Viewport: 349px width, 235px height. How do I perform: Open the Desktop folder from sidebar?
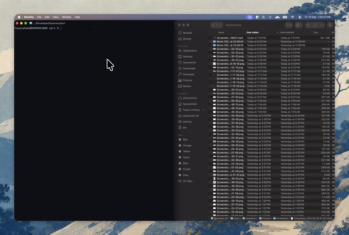click(185, 57)
